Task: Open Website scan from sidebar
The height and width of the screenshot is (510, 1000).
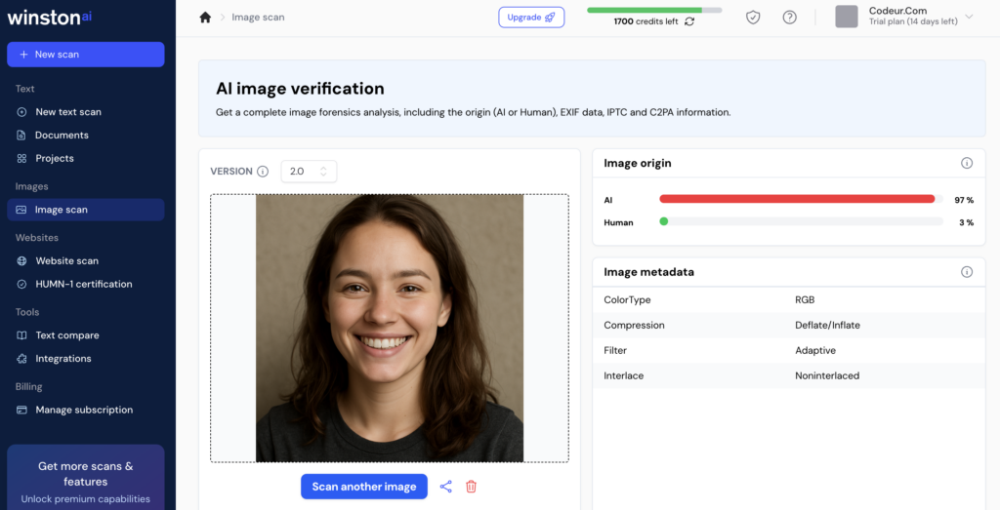Action: pos(66,261)
